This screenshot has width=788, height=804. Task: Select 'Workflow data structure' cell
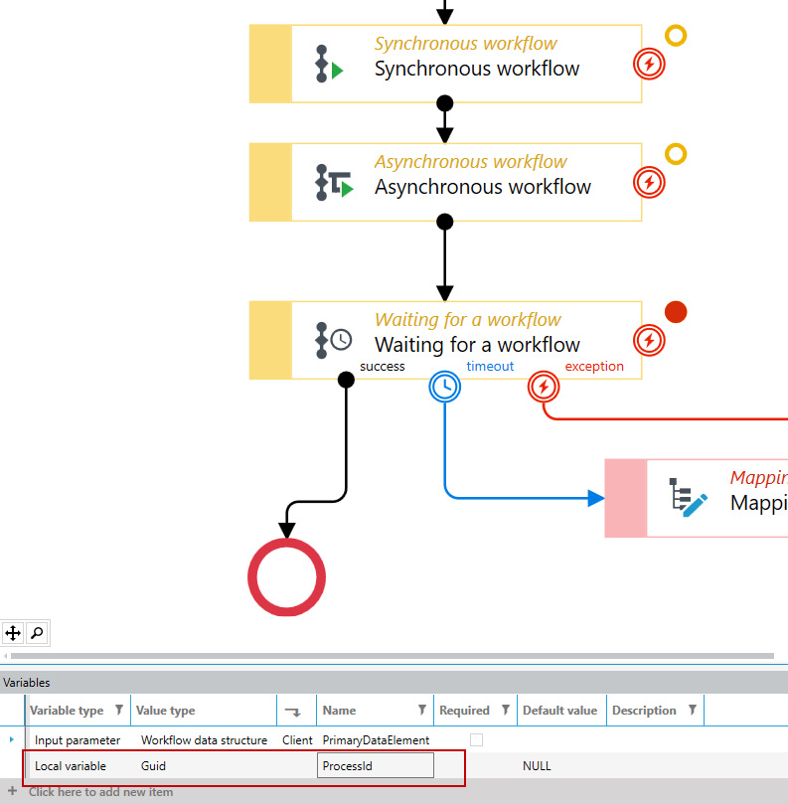204,740
